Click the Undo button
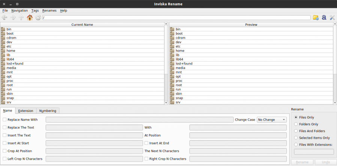This screenshot has width=337, height=166. click(325, 162)
